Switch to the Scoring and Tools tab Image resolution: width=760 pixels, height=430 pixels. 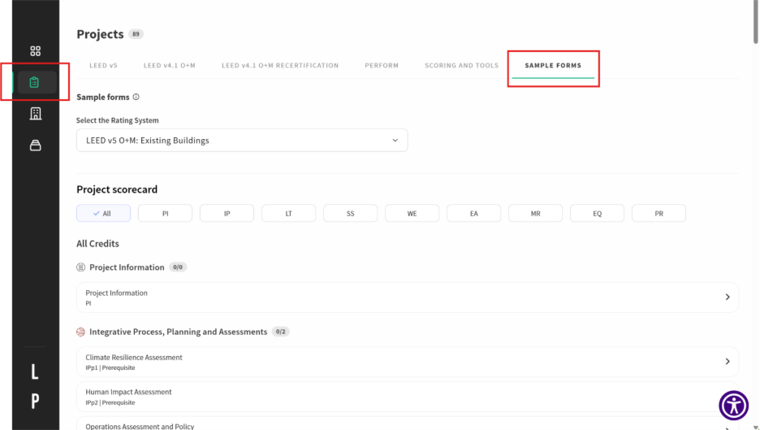coord(461,65)
